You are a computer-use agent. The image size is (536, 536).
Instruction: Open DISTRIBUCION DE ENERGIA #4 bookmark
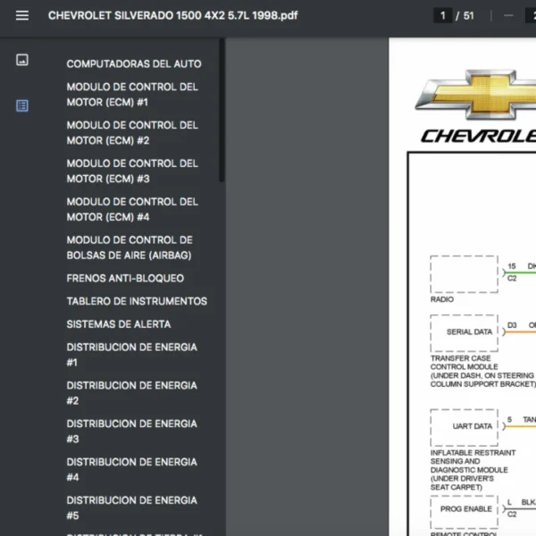132,469
